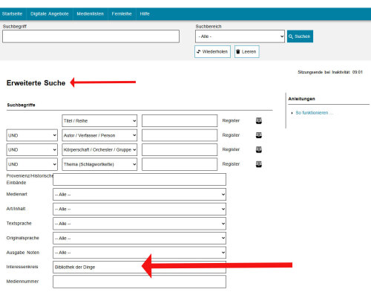Click the Titel / Reihe search text field

coord(180,121)
